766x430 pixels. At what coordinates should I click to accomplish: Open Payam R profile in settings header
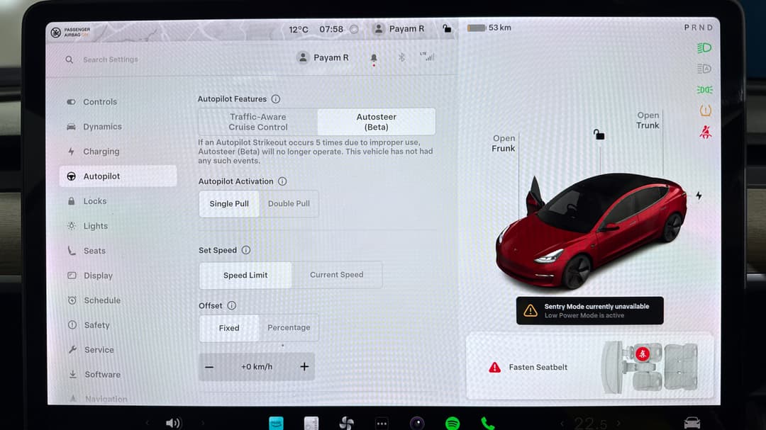(323, 57)
